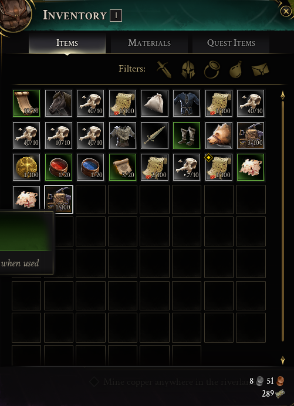Select the Items tab

67,43
